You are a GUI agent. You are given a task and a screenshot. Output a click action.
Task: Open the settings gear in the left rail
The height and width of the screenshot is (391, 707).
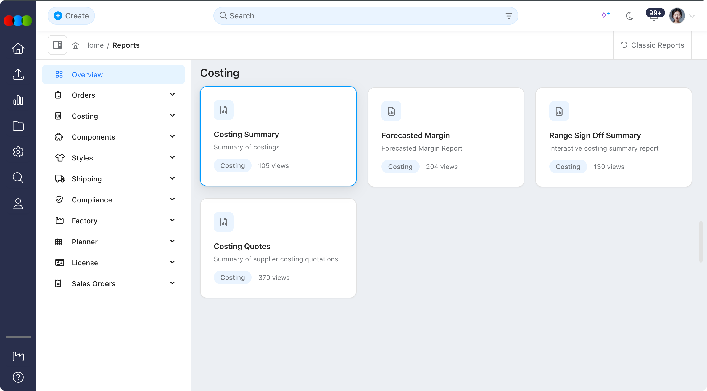coord(18,152)
